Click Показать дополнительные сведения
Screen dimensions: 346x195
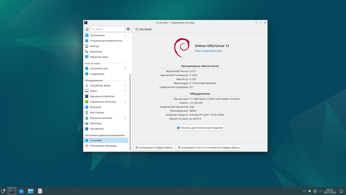pyautogui.click(x=200, y=127)
